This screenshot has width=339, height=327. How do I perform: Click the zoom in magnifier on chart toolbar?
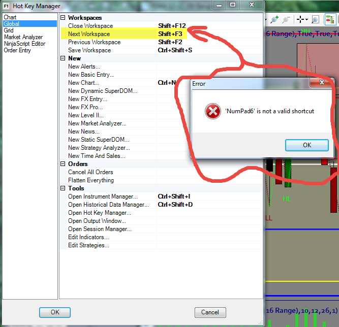coord(274,19)
